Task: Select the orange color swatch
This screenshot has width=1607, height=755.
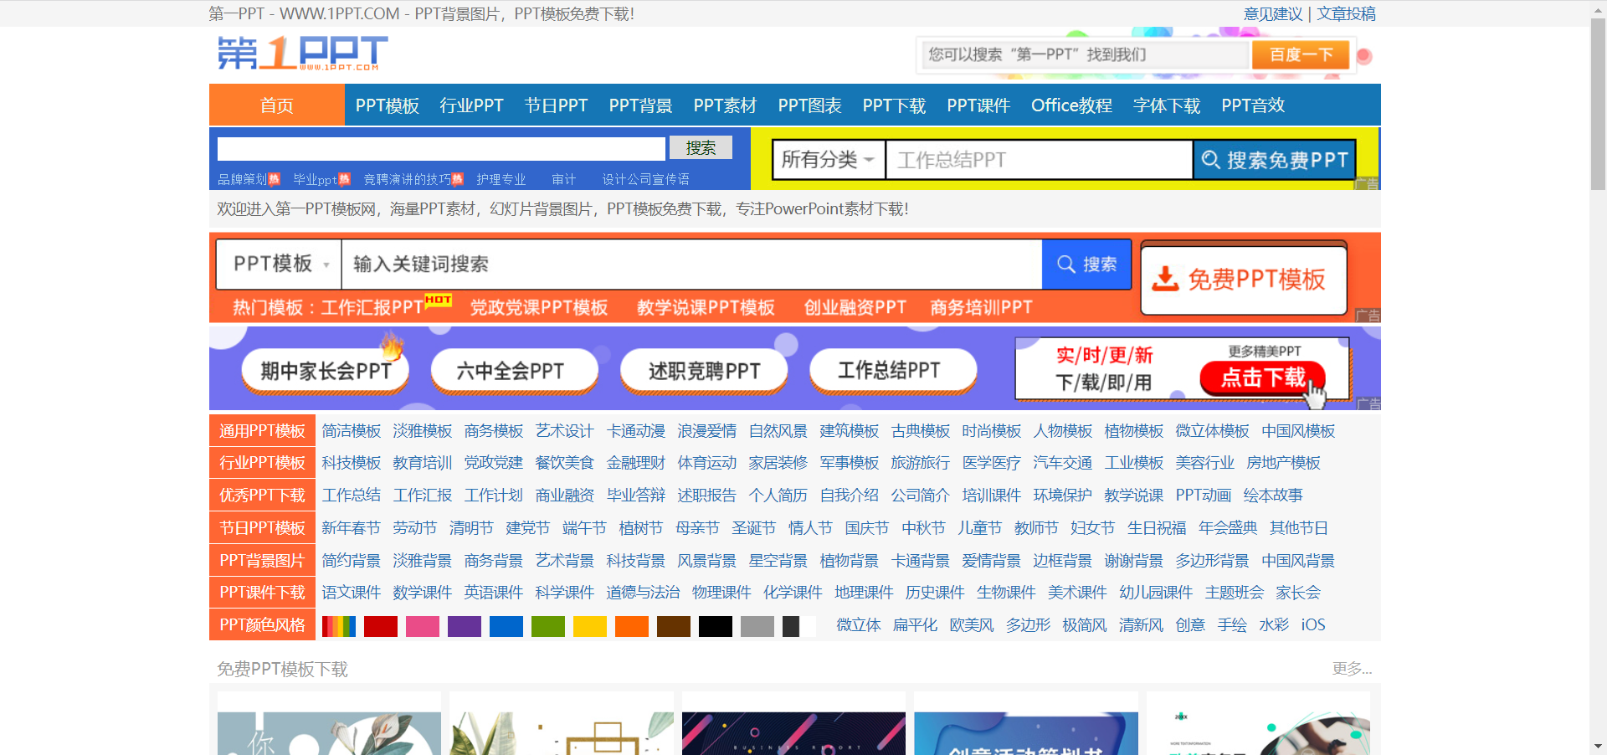Action: tap(632, 626)
